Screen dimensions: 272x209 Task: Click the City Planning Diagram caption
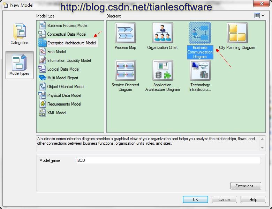(237, 48)
